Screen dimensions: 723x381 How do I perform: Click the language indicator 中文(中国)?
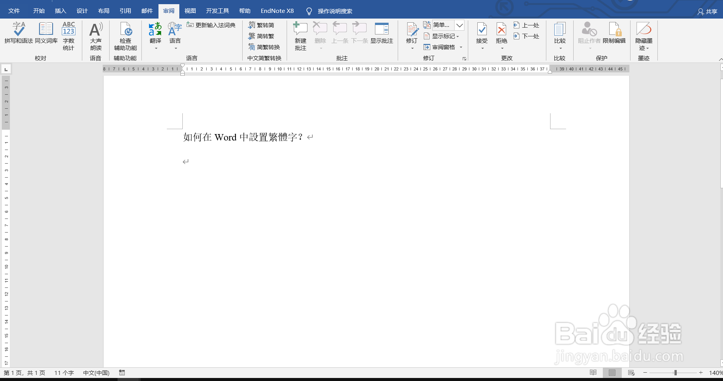(96, 373)
